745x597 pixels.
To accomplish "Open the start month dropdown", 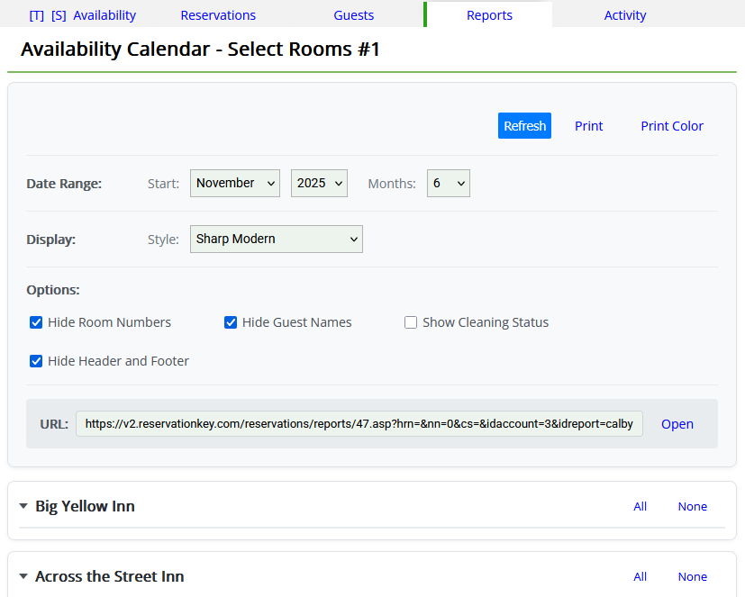I will pos(235,183).
